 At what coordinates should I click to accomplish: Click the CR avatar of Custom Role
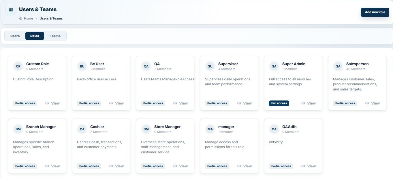point(18,66)
